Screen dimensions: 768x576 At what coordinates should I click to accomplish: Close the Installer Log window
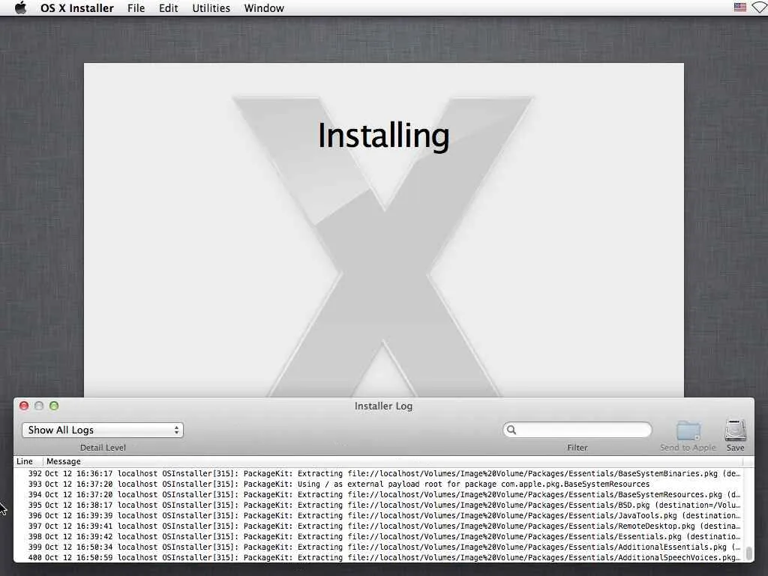(x=23, y=406)
